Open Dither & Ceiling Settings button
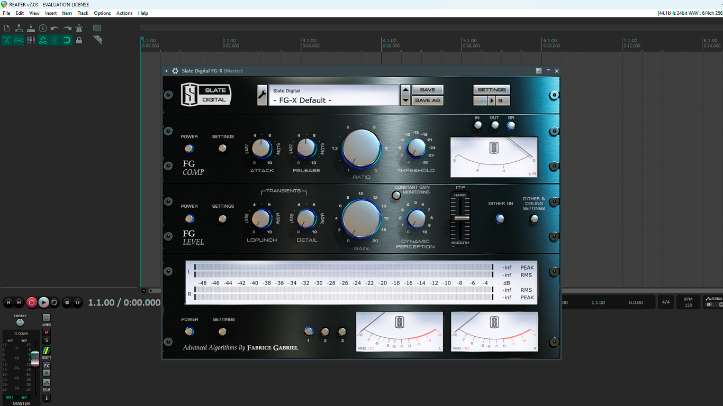Screen dimensions: 723x406 tap(534, 218)
